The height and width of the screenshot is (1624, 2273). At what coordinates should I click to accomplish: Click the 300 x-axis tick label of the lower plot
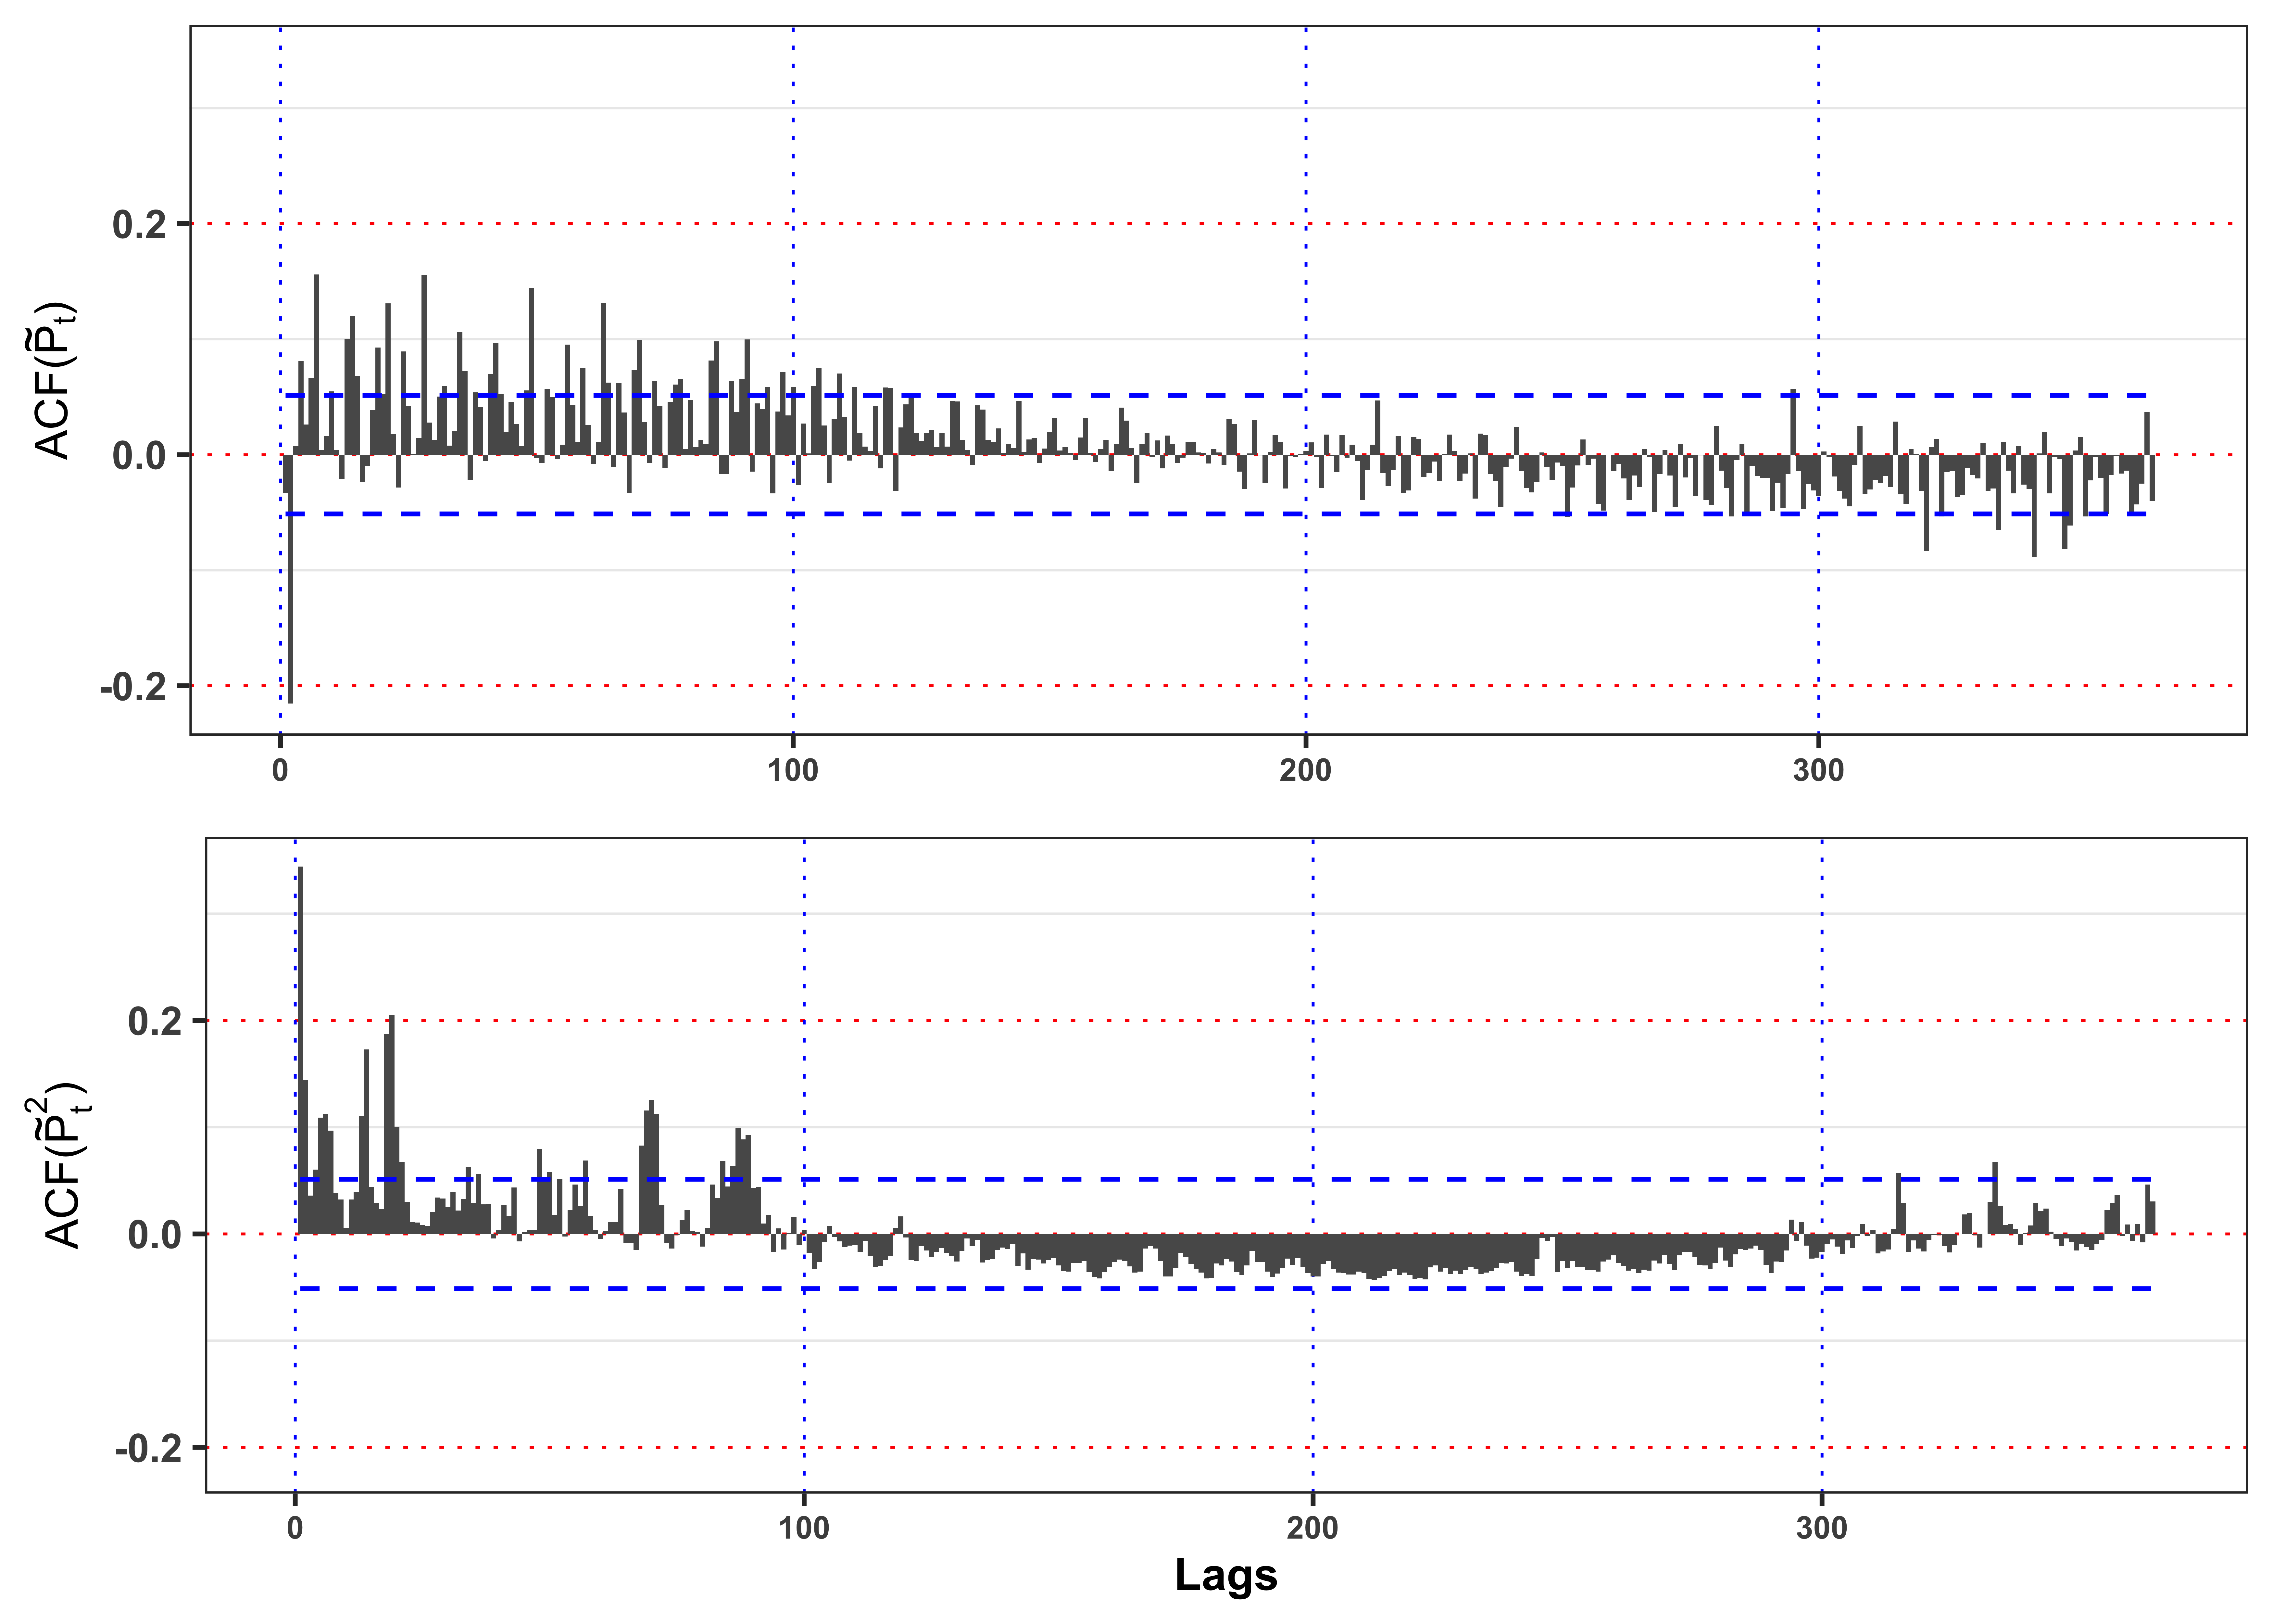click(x=1821, y=1528)
